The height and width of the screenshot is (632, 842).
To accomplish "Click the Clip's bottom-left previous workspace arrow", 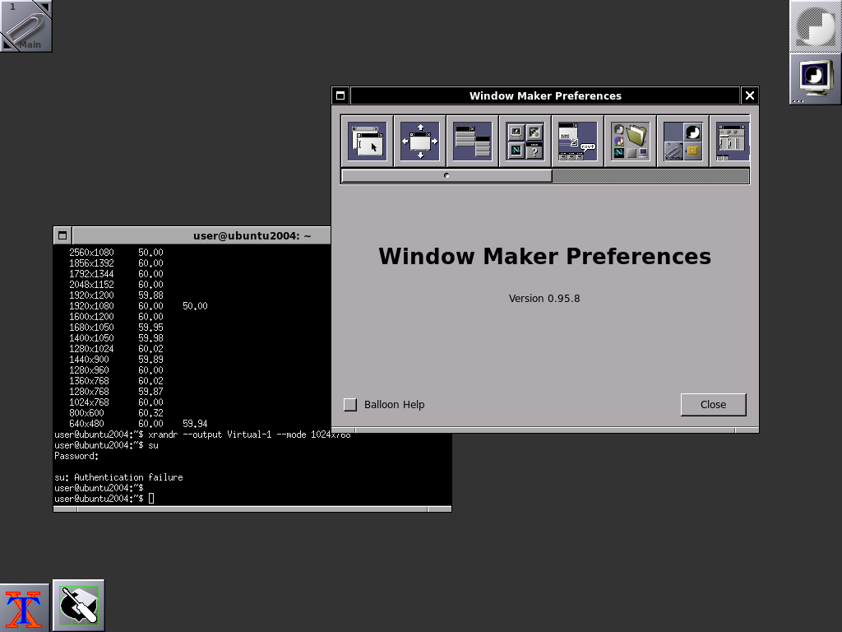I will click(8, 44).
